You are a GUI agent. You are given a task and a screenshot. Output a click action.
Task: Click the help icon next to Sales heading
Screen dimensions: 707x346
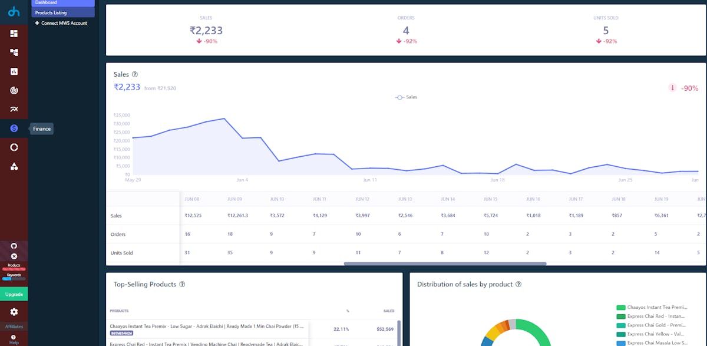135,75
